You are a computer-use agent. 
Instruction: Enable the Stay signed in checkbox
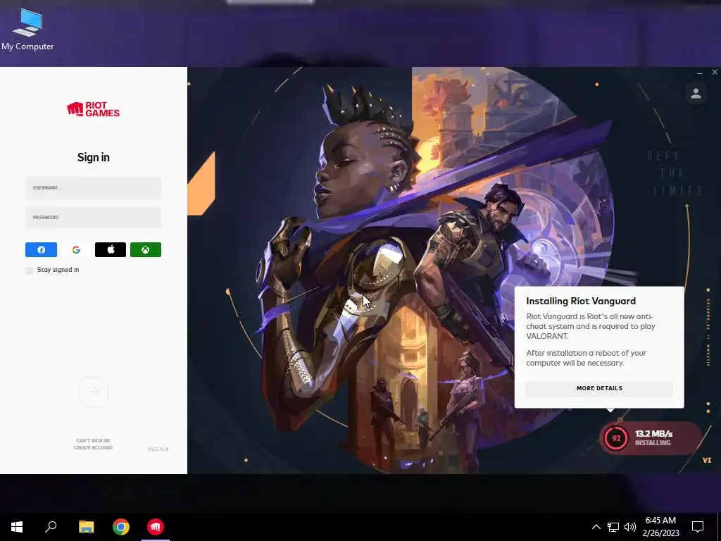(x=30, y=270)
